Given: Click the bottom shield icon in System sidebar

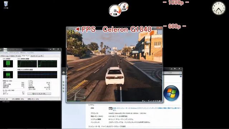Looking at the screenshot, I should click(63, 91).
